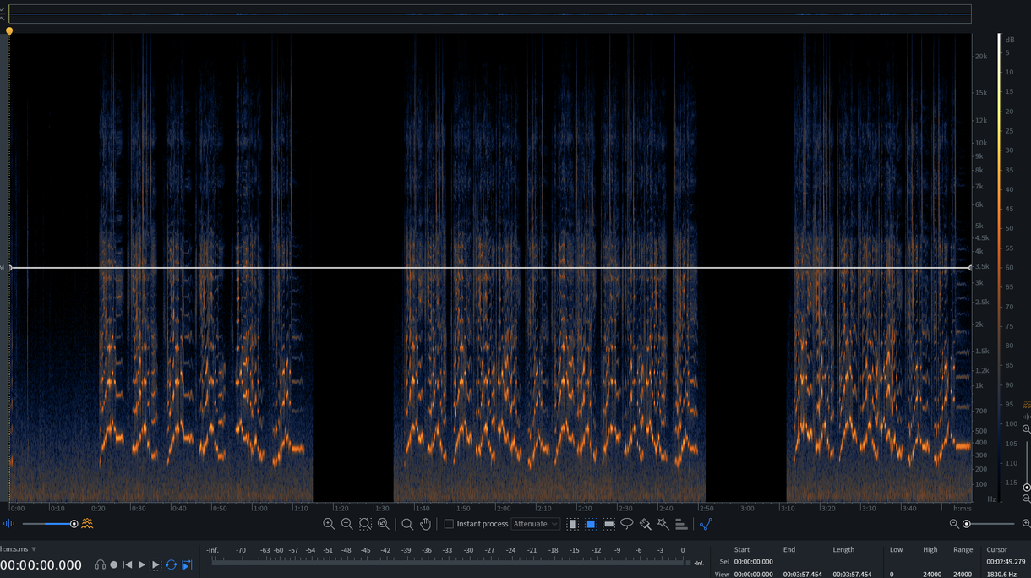1031x578 pixels.
Task: Click the View Length value field
Action: [x=852, y=575]
